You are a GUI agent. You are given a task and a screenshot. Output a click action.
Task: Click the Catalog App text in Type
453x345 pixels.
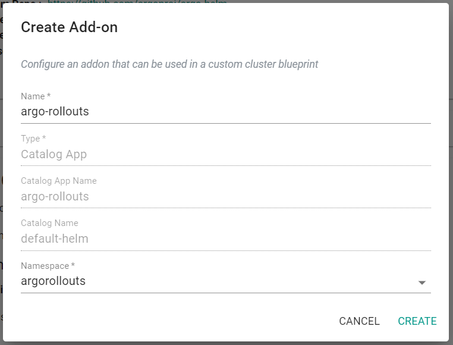click(x=54, y=154)
